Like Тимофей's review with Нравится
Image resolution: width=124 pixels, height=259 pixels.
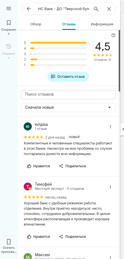(38, 236)
